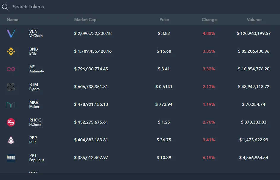280x180 pixels.
Task: Click the PPT price $ 10.39
Action: [x=164, y=158]
